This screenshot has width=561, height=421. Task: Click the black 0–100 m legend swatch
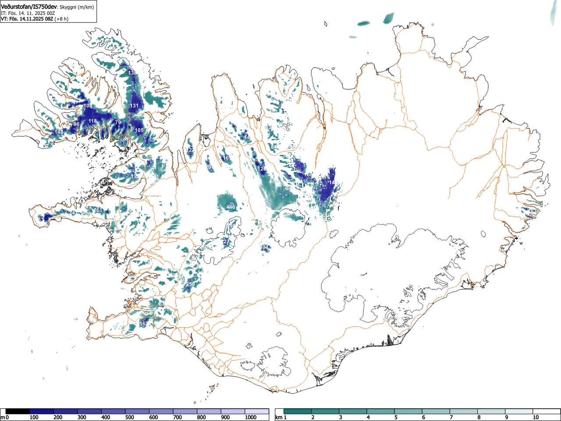point(18,411)
